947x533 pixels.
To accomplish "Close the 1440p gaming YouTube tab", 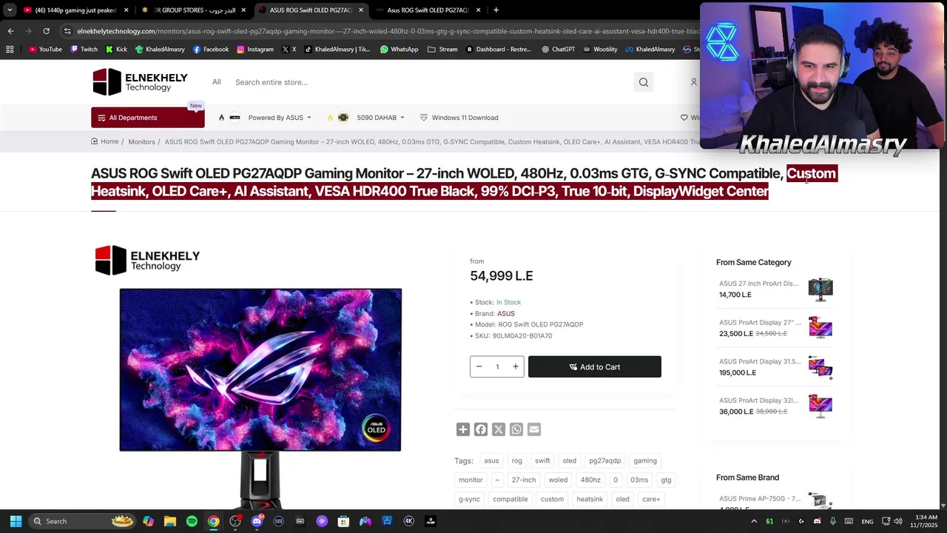I will [126, 10].
